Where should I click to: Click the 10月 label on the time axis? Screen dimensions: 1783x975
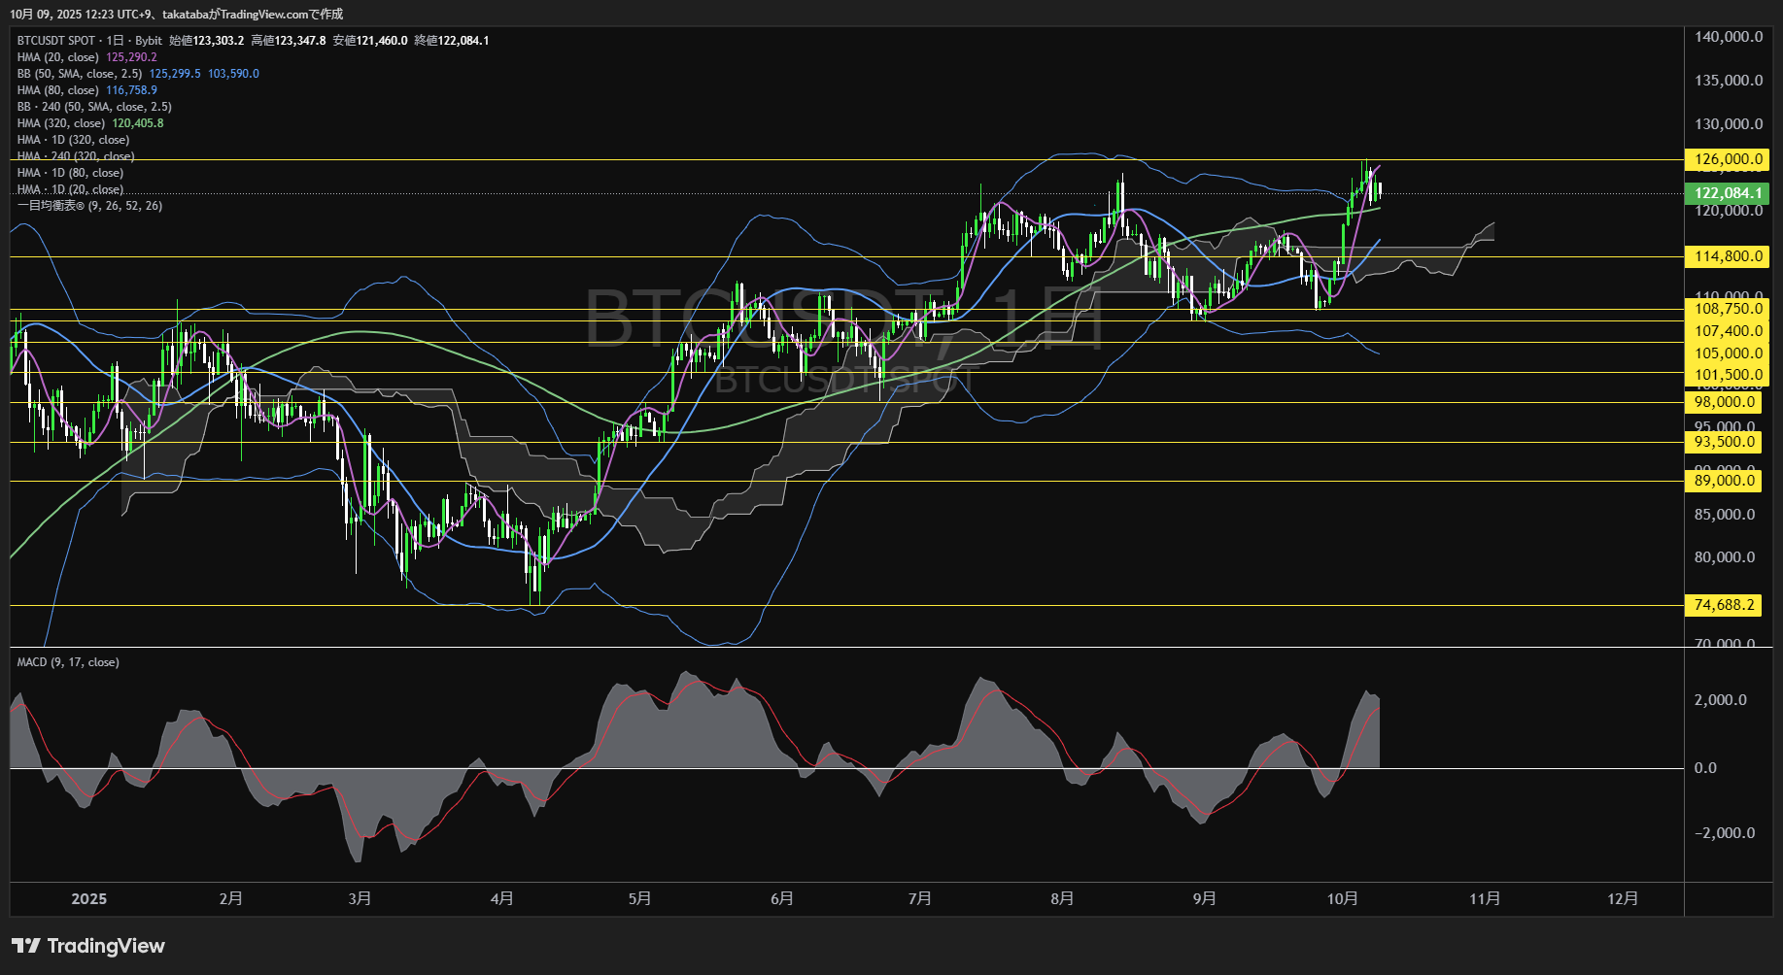pos(1342,899)
